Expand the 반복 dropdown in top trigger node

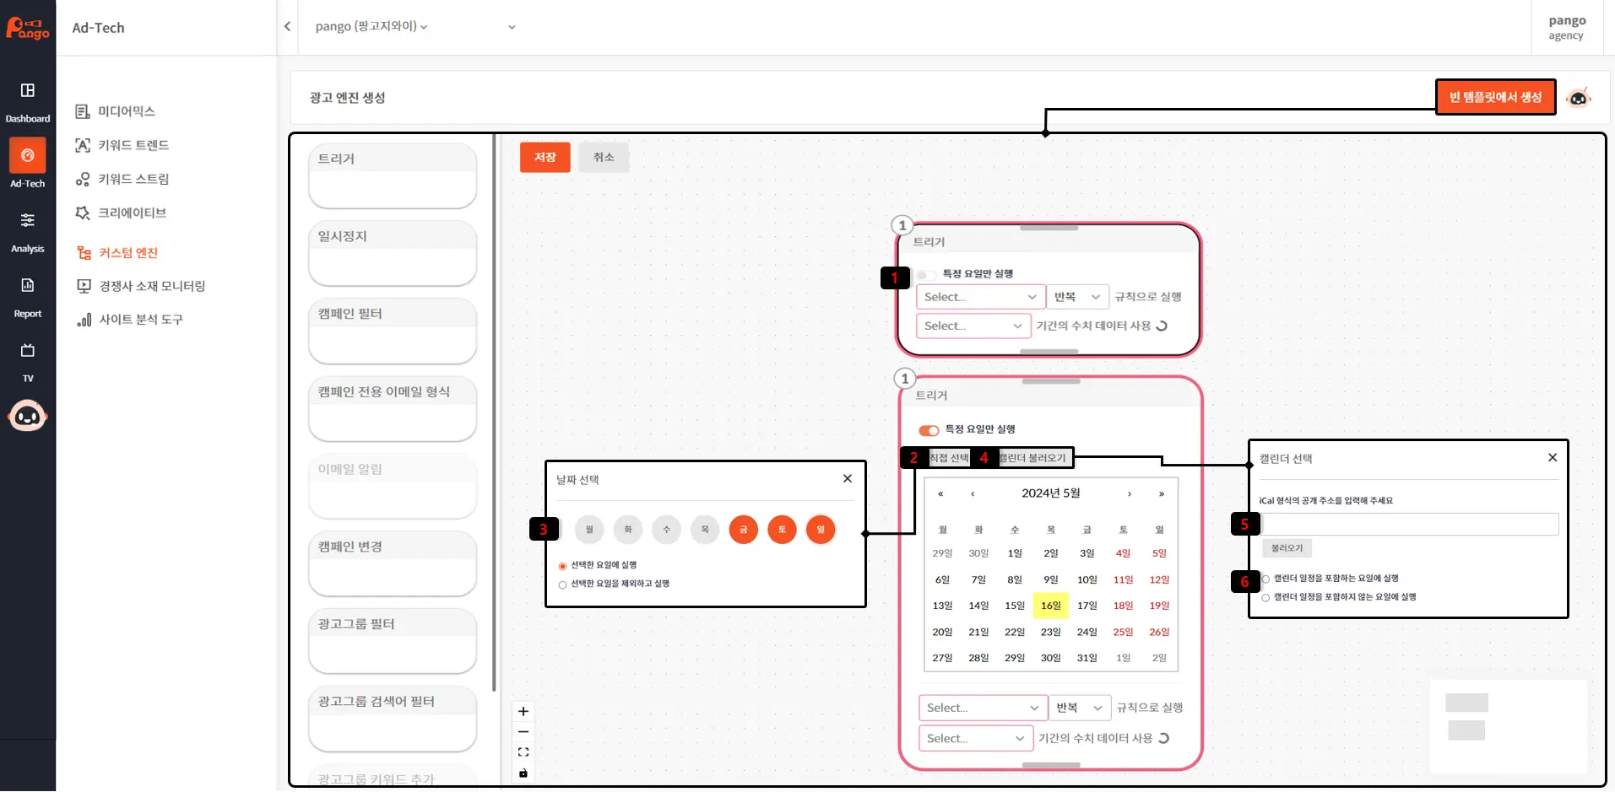[1076, 297]
